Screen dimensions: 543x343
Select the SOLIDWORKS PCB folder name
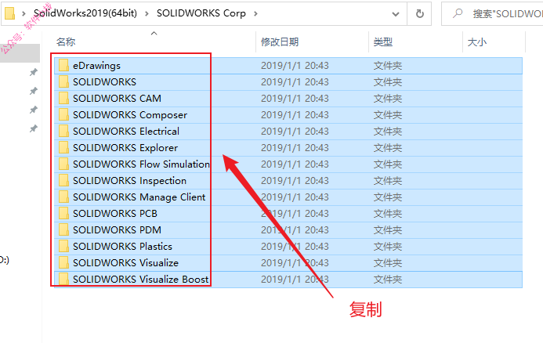[x=115, y=213]
